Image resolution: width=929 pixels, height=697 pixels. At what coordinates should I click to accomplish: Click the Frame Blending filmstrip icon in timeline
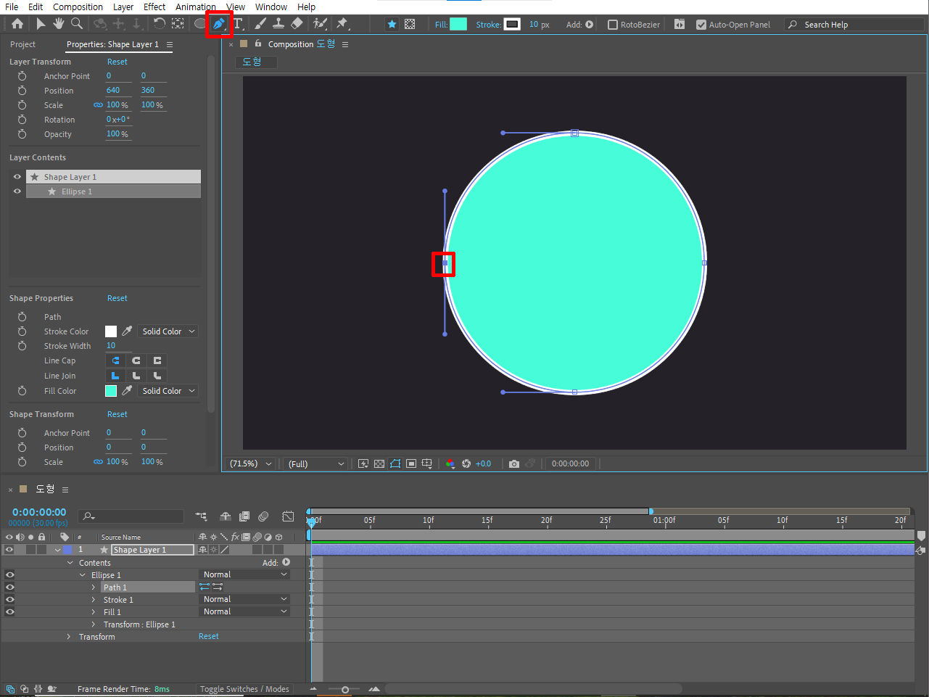click(x=244, y=516)
